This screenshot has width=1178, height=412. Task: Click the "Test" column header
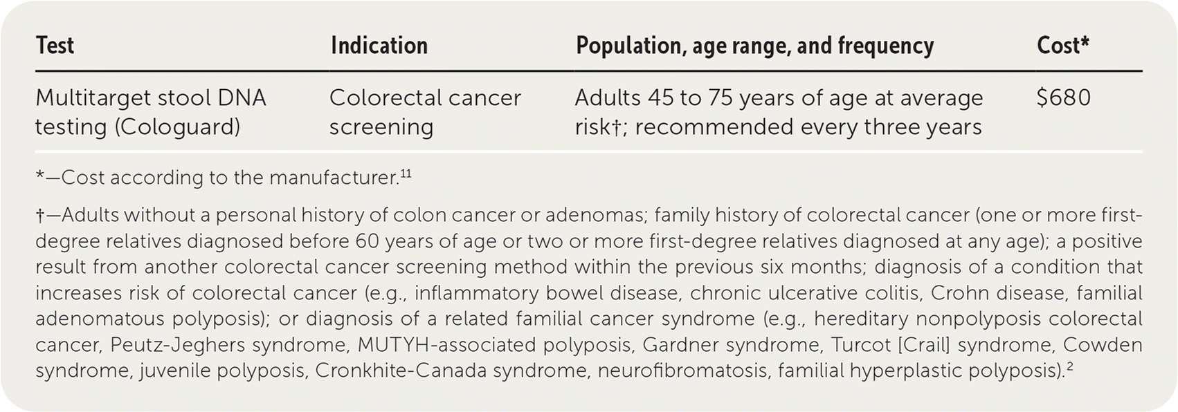[55, 46]
